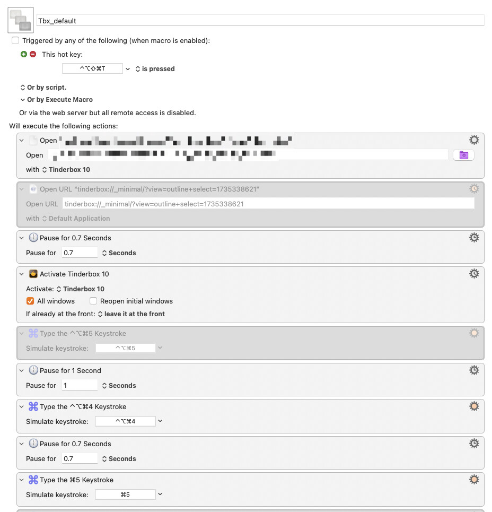Open 'leave it at the front' dropdown
492x512 pixels.
131,314
